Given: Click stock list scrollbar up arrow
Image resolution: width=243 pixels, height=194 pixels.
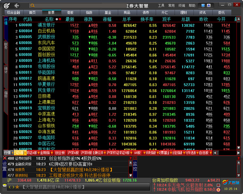Looking at the screenshot, I should (239, 19).
